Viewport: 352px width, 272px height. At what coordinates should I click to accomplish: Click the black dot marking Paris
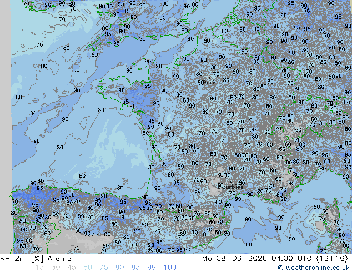(210, 78)
